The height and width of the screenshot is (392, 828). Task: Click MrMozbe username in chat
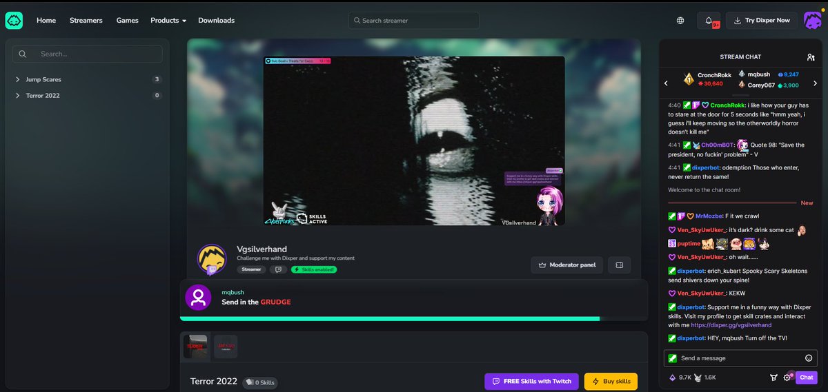click(x=709, y=216)
